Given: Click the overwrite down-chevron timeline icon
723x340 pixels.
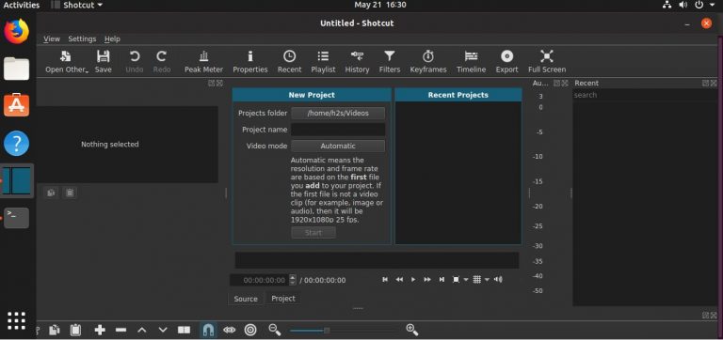Looking at the screenshot, I should pos(163,330).
